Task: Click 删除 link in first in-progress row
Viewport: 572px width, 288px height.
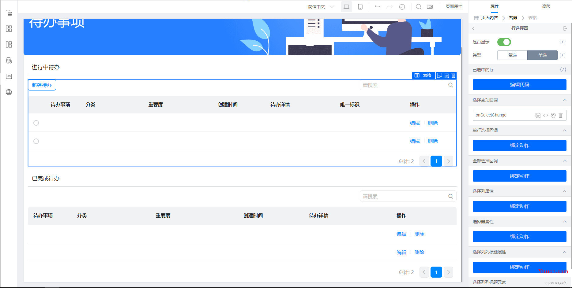Action: pos(433,123)
